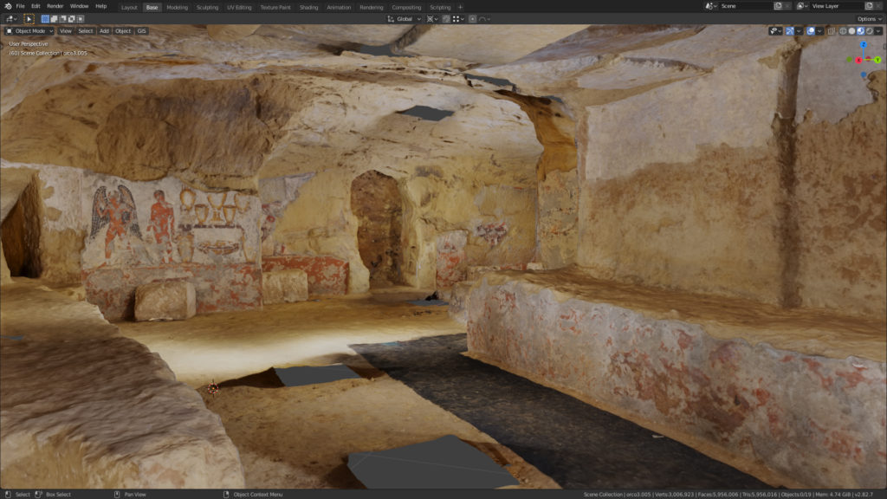Screen dimensions: 887x499
Task: Toggle snapping magnet icon
Action: tap(446, 19)
